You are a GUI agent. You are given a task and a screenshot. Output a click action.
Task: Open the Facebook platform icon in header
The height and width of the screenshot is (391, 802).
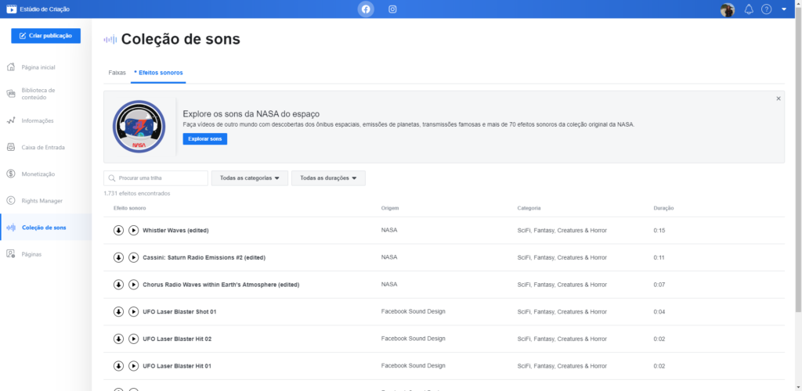coord(365,9)
